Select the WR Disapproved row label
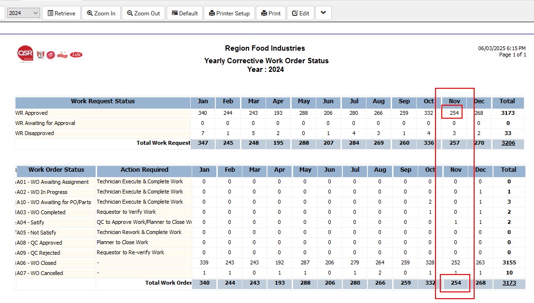Viewport: 534px width, 303px height. tap(35, 133)
